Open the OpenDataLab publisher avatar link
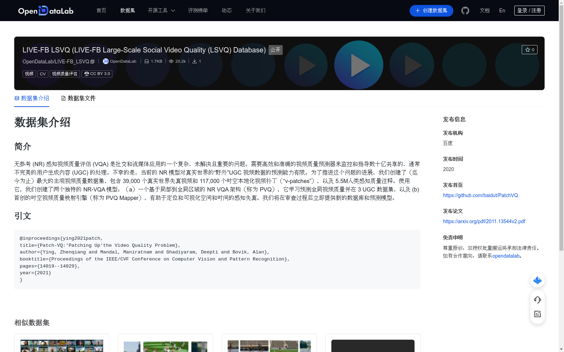 (105, 61)
